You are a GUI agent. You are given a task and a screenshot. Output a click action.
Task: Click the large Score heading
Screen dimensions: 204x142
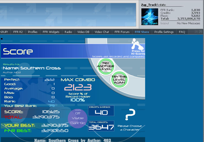18,51
